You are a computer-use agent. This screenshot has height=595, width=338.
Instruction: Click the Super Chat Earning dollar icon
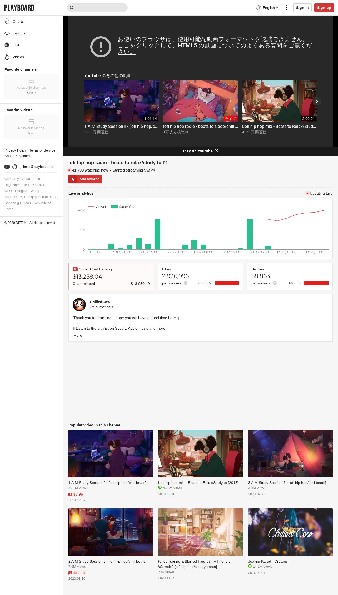pyautogui.click(x=75, y=269)
